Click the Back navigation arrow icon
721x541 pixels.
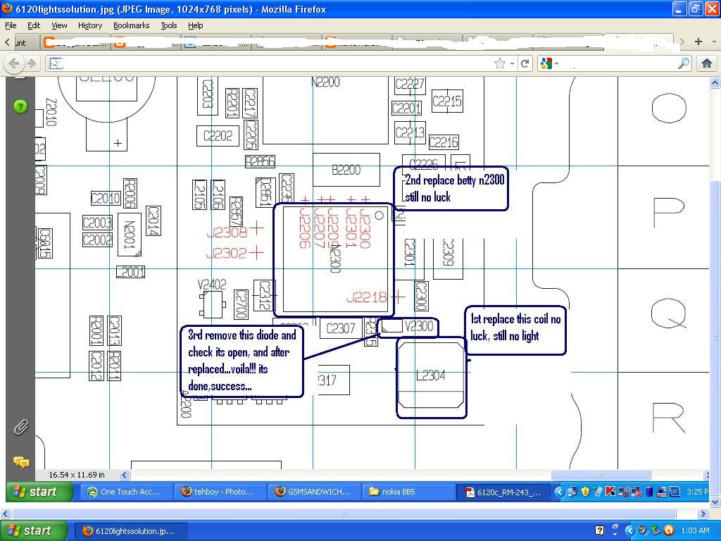click(14, 63)
